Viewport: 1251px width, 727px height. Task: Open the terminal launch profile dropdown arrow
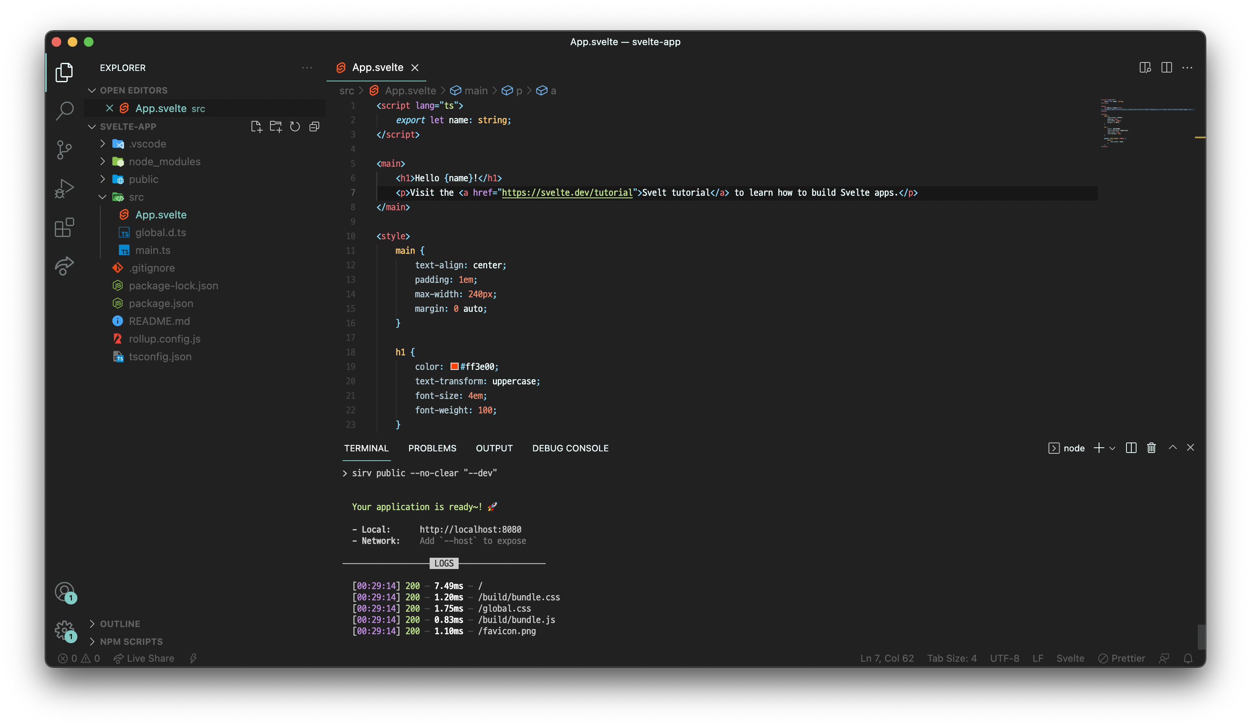tap(1112, 449)
